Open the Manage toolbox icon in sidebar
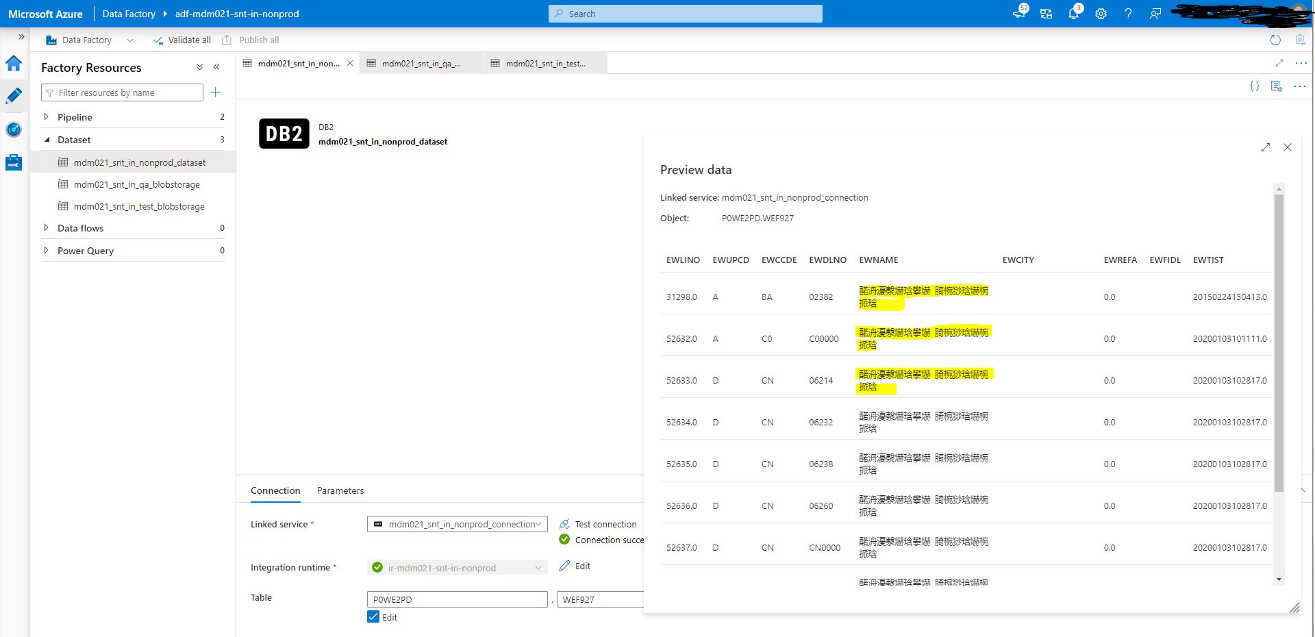 pos(14,162)
